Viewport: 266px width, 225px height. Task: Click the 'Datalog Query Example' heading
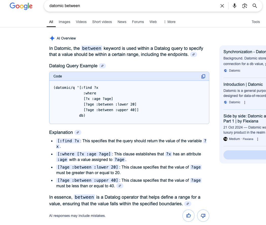coord(73,66)
